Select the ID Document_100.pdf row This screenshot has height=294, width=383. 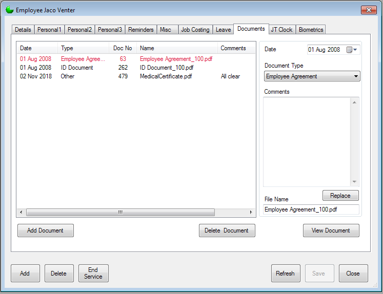pyautogui.click(x=136, y=68)
